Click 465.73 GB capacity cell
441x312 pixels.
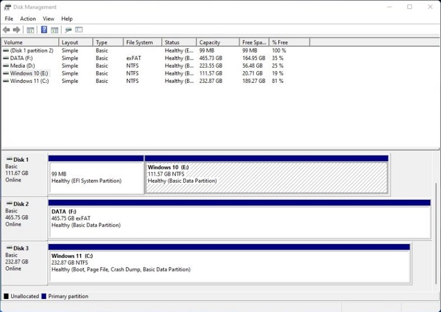tap(211, 58)
